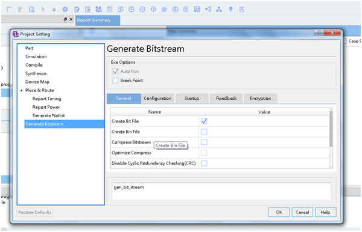Screen dimensions: 362x232
Task: Click the Cancel button
Action: click(x=302, y=212)
